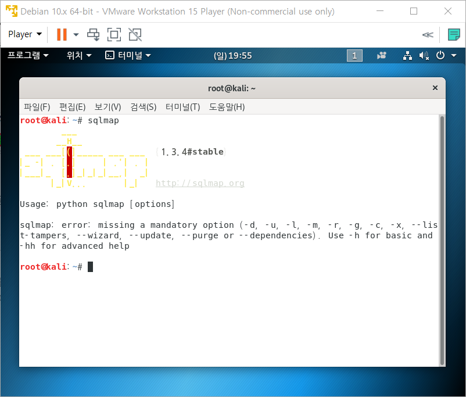
Task: Click the terminal icon beside 터미널
Action: coord(110,55)
